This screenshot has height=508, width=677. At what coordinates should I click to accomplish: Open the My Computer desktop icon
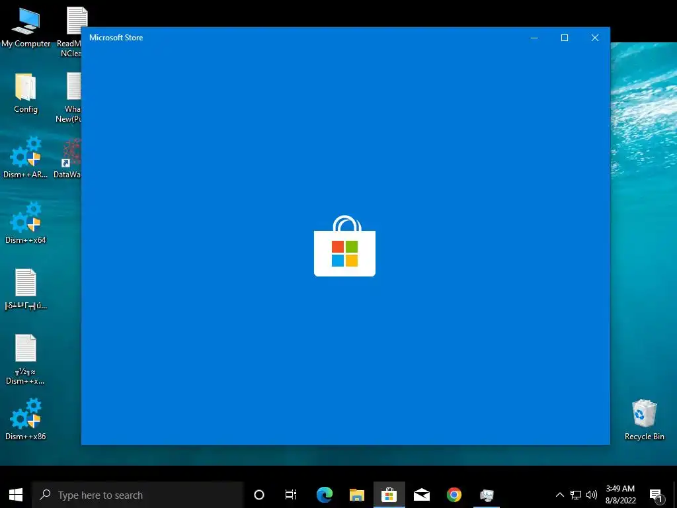[x=26, y=28]
